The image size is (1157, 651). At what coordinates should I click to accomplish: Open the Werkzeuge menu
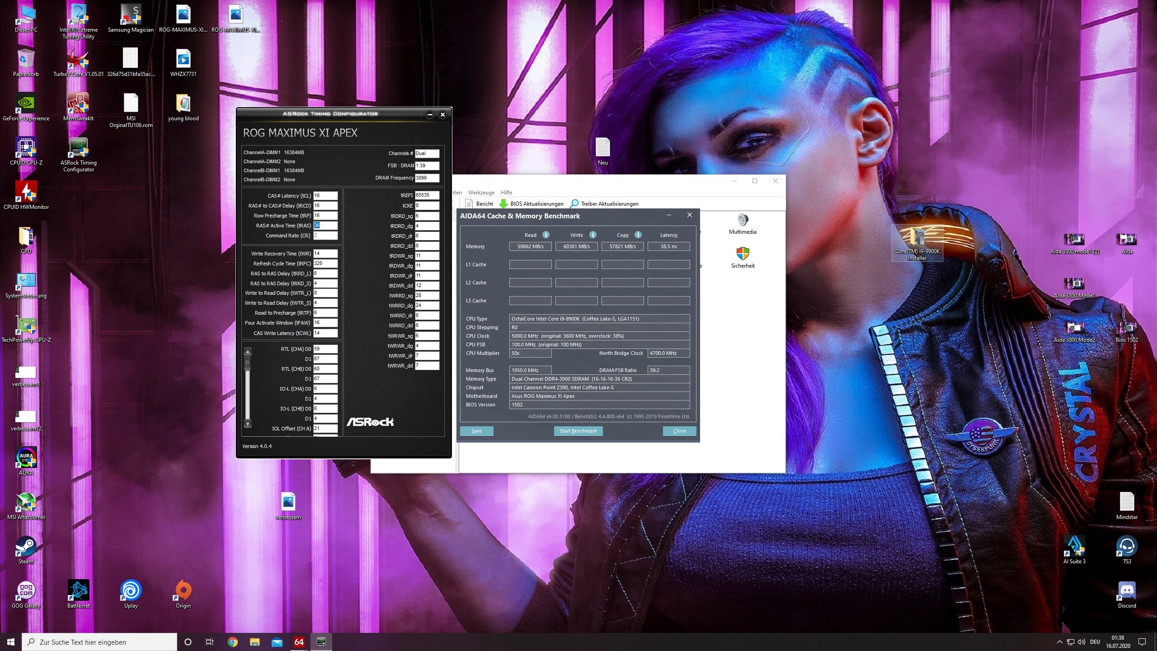(481, 193)
